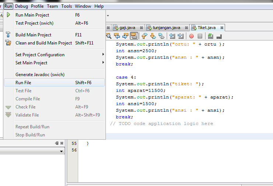
Task: Click Shift Line Right icon
Action: [x=181, y=36]
